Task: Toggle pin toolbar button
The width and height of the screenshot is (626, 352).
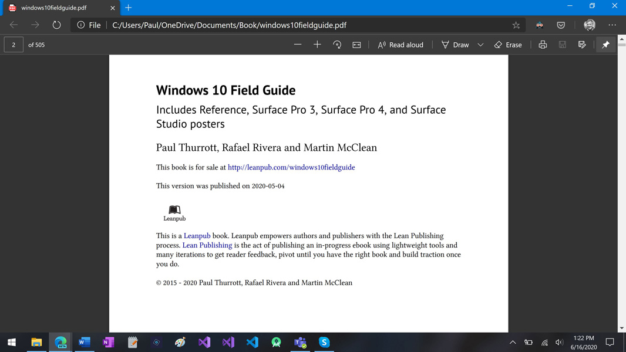Action: click(605, 45)
